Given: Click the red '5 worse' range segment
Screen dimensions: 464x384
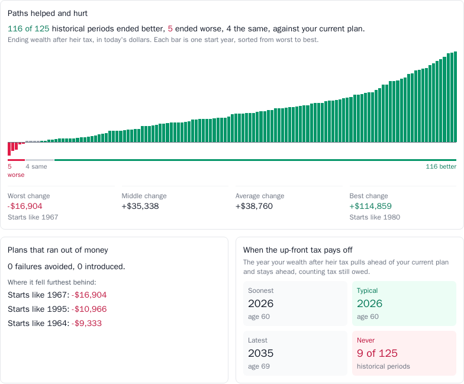Looking at the screenshot, I should 17,160.
